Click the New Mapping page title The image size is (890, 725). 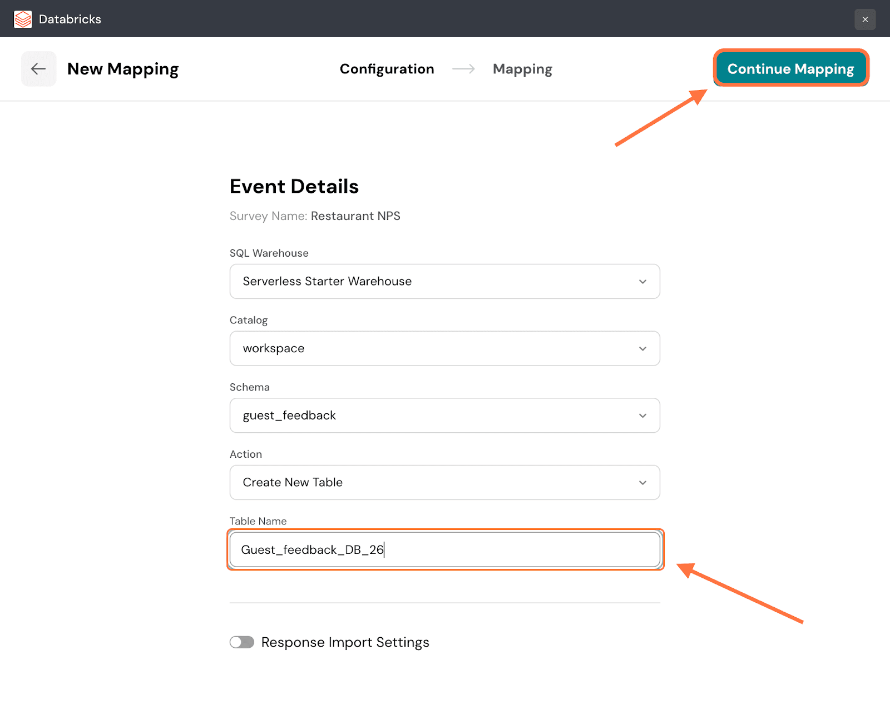123,69
